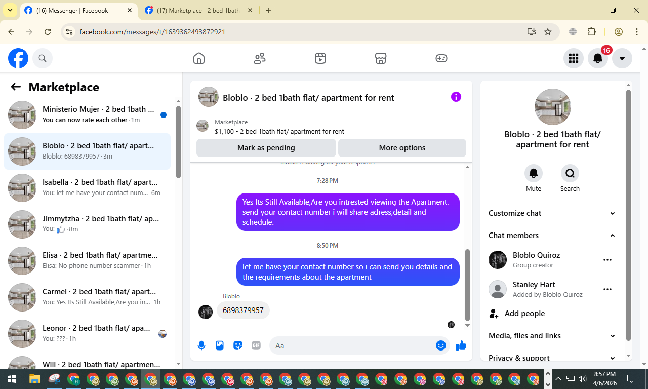Expand Media, files and links section
The height and width of the screenshot is (389, 648).
click(552, 336)
